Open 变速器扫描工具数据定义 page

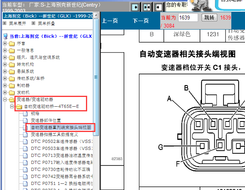pyautogui.click(x=54, y=134)
